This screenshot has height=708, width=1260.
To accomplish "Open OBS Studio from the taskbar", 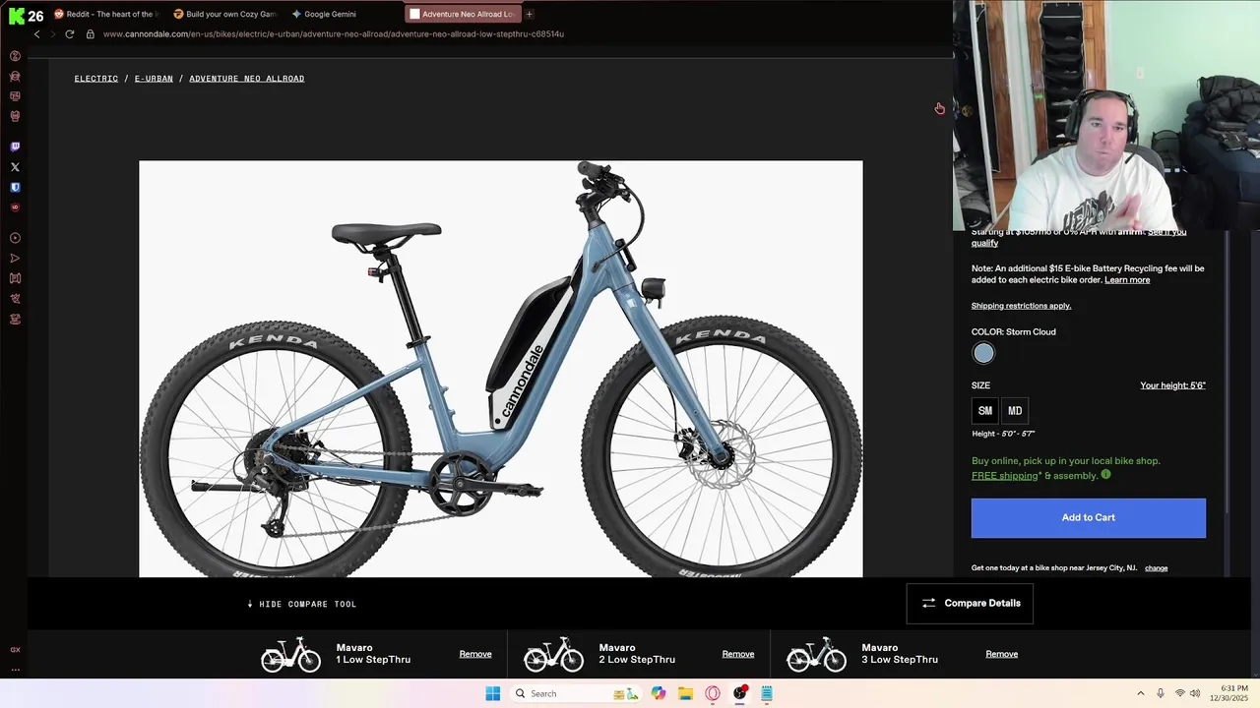I will tap(739, 693).
